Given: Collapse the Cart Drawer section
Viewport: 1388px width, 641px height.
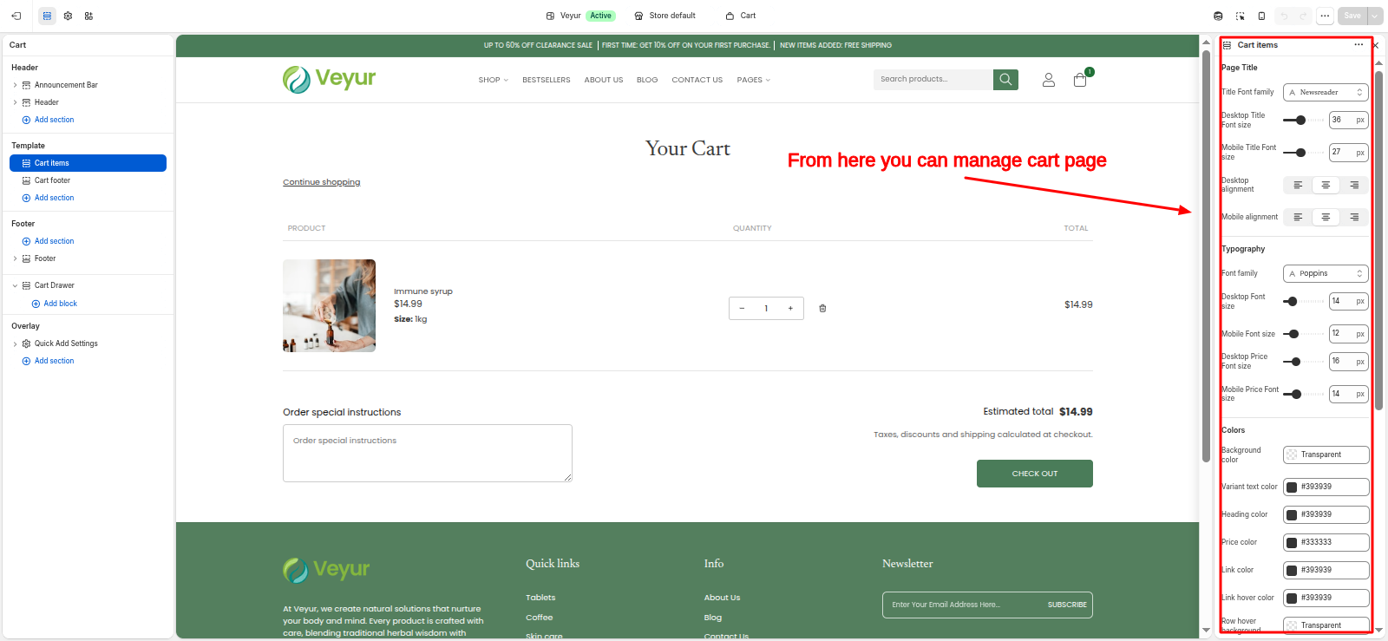Looking at the screenshot, I should click(15, 285).
